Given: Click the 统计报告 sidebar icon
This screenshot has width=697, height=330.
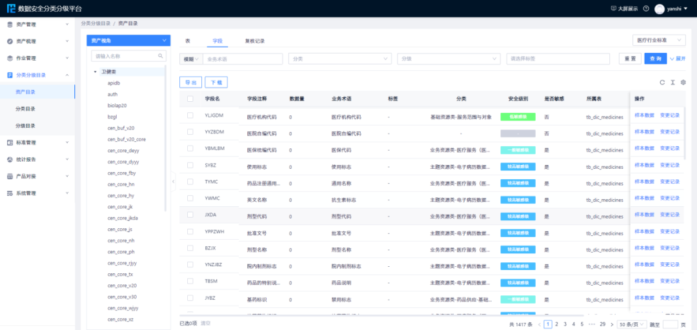Looking at the screenshot, I should [10, 159].
